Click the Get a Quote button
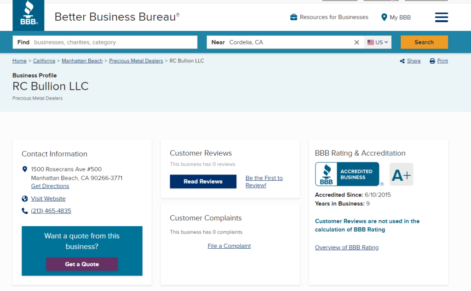This screenshot has height=291, width=471. (82, 264)
